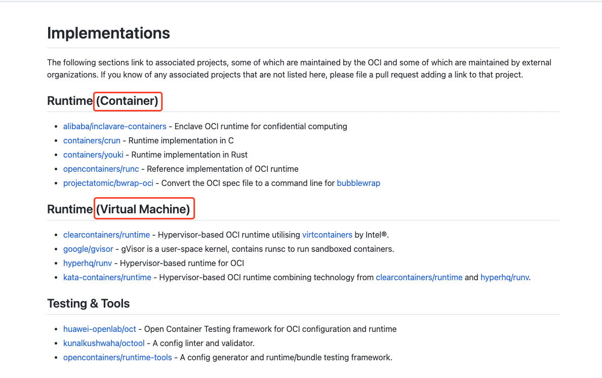This screenshot has height=378, width=602.
Task: Click text "Enclave OCI runtime for confidential computing"
Action: 261,126
